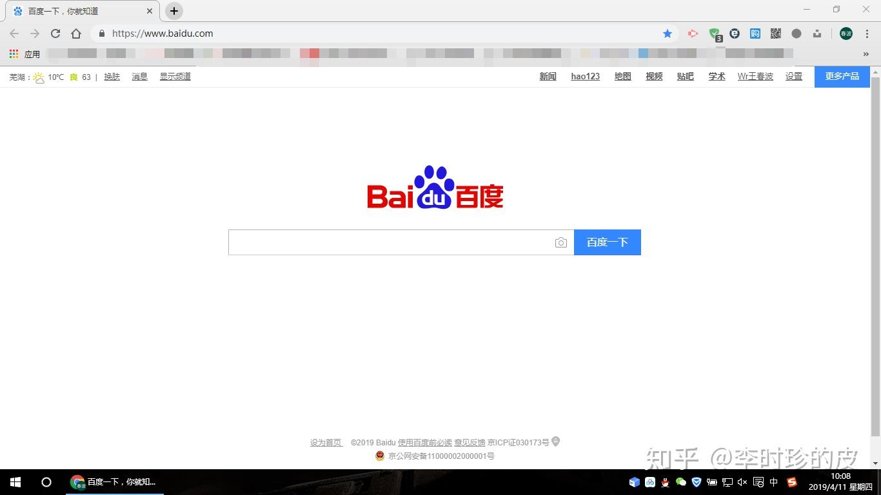Click the battery power tray icon
This screenshot has height=495, width=881.
click(x=712, y=482)
